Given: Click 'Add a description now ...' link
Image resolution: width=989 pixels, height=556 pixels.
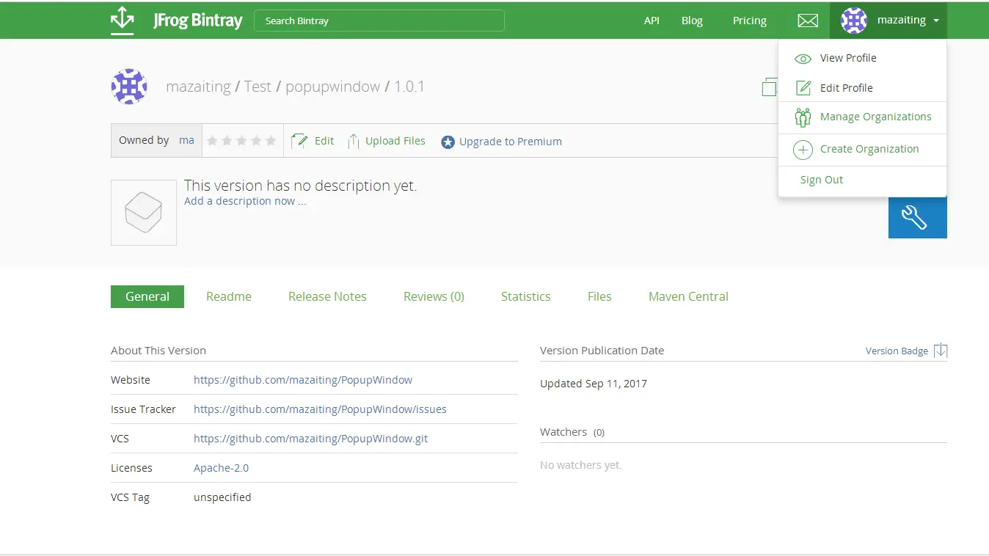Looking at the screenshot, I should click(245, 201).
